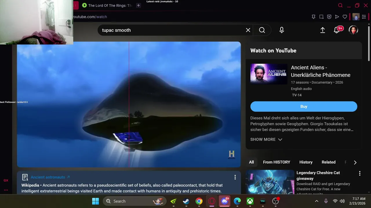Open the Windows Start menu
This screenshot has height=208, width=371.
coord(95,201)
